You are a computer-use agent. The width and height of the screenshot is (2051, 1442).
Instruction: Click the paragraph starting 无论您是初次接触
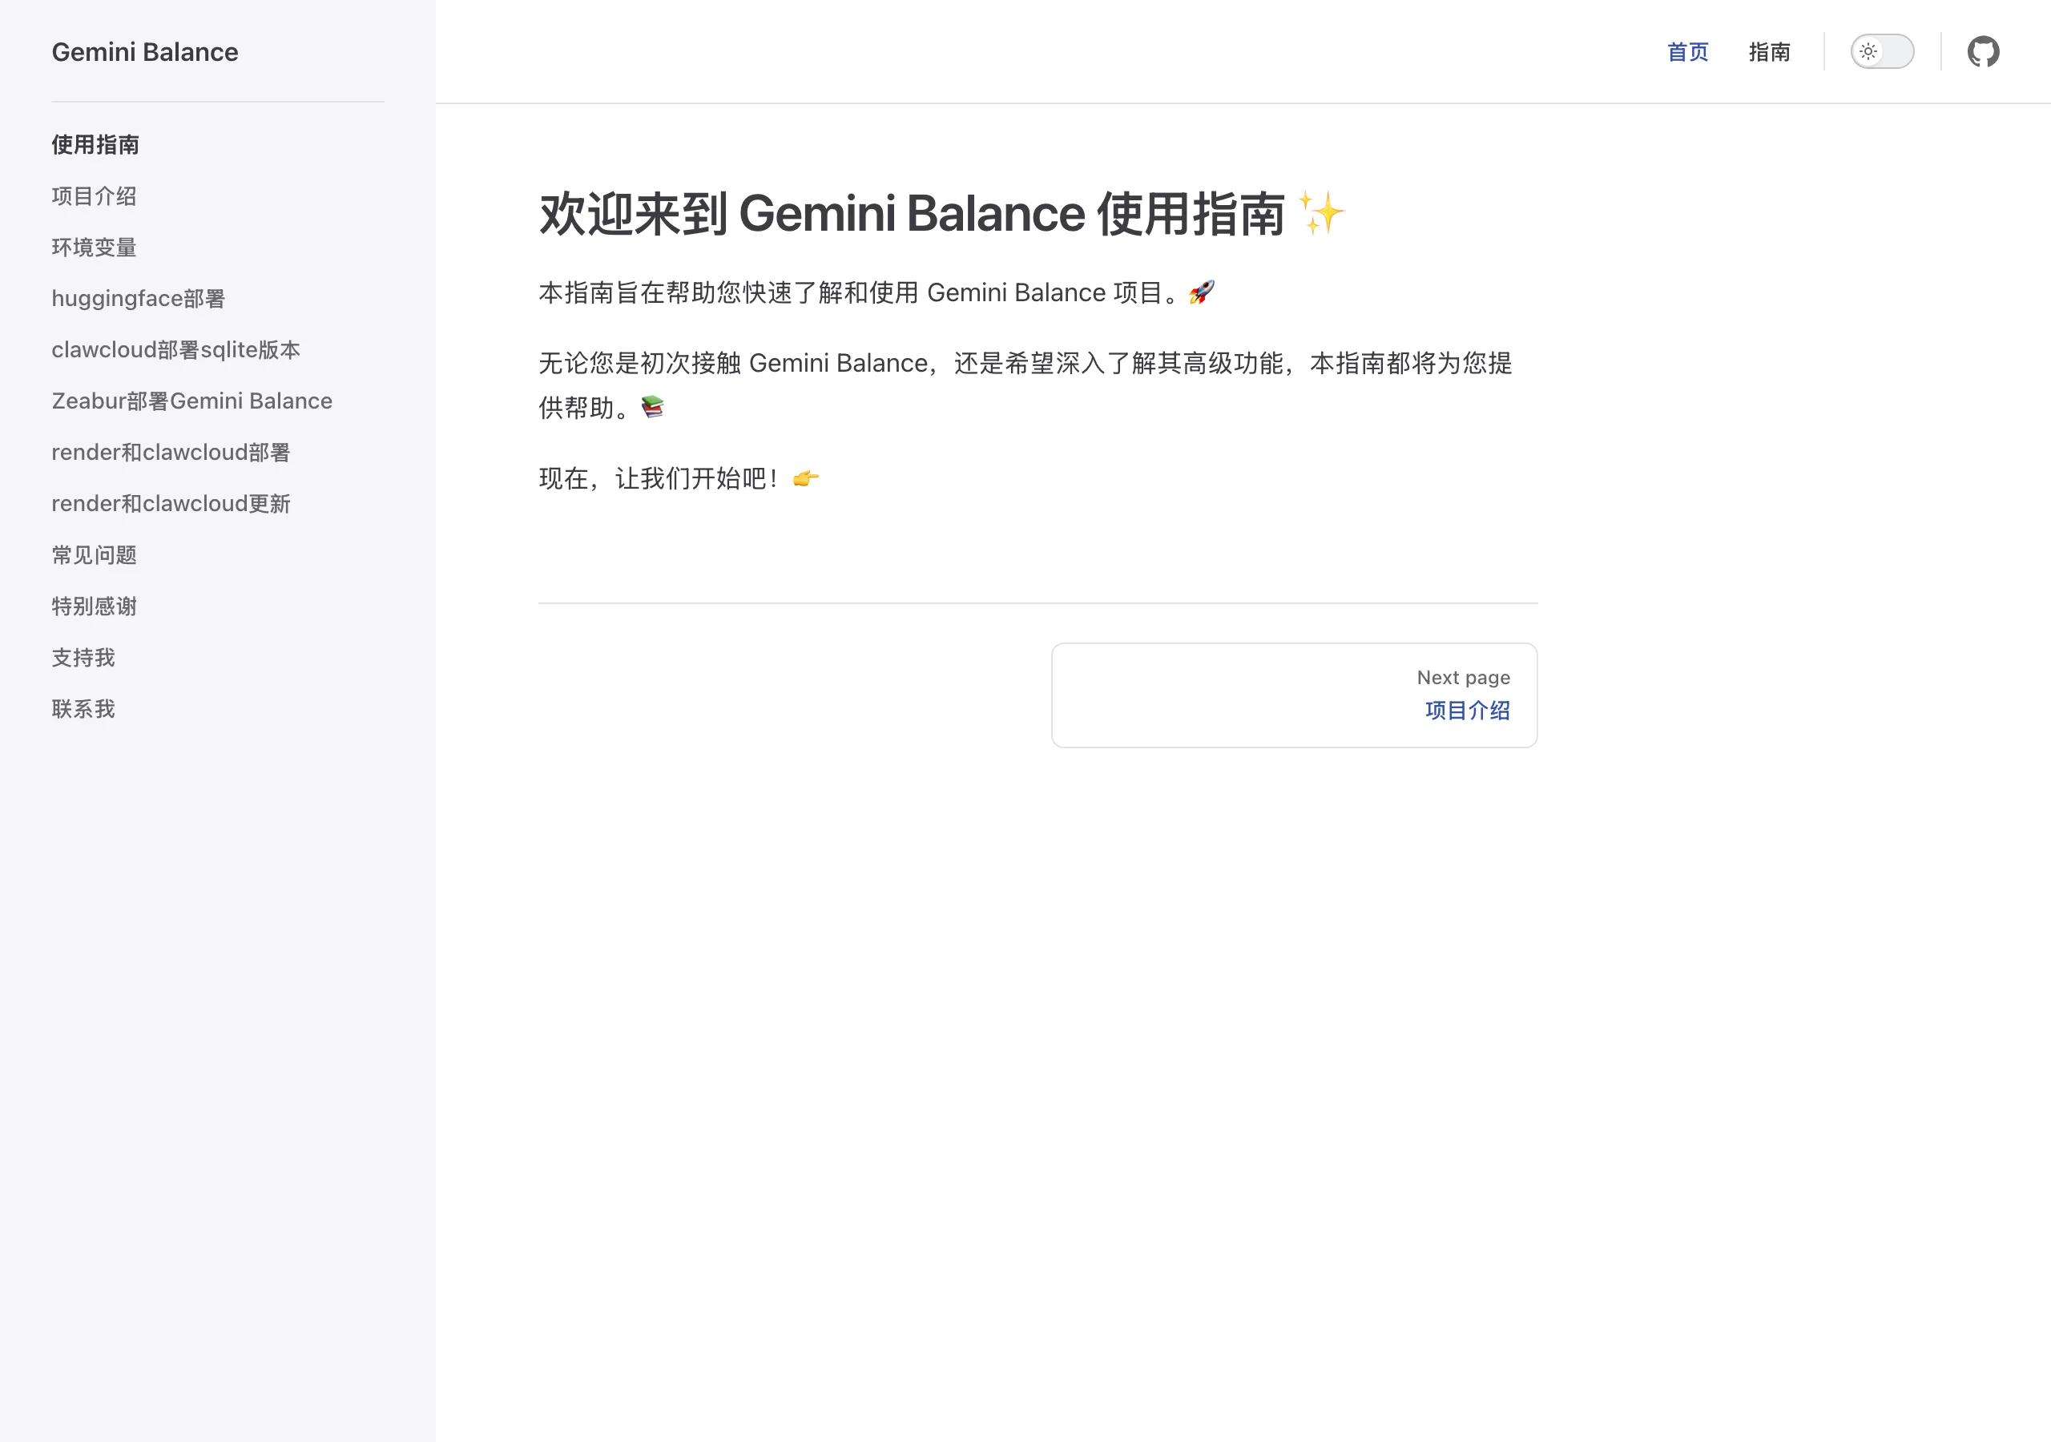point(1025,385)
